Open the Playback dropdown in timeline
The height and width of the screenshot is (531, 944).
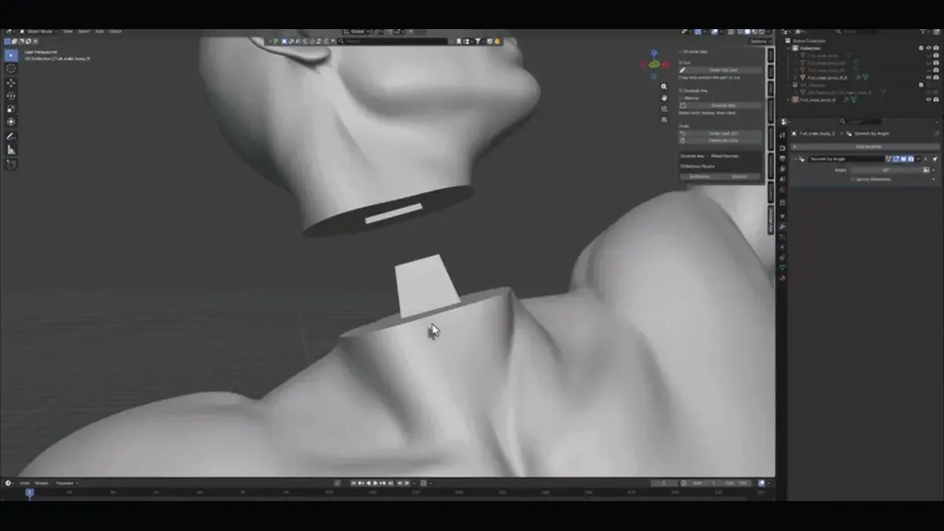[66, 483]
